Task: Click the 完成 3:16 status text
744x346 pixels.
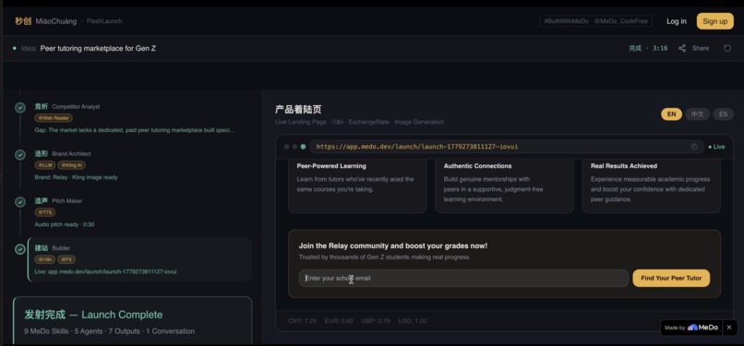Action: [x=648, y=48]
